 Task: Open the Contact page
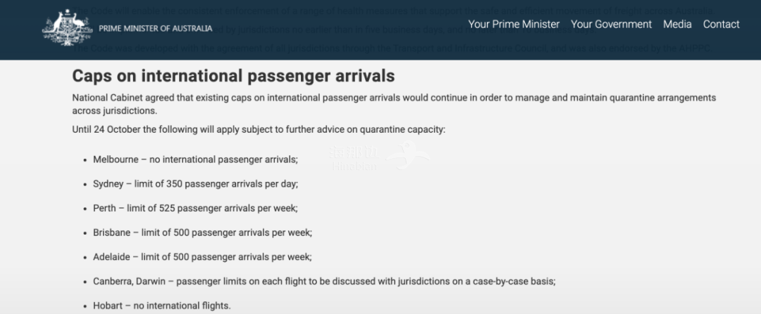(722, 24)
